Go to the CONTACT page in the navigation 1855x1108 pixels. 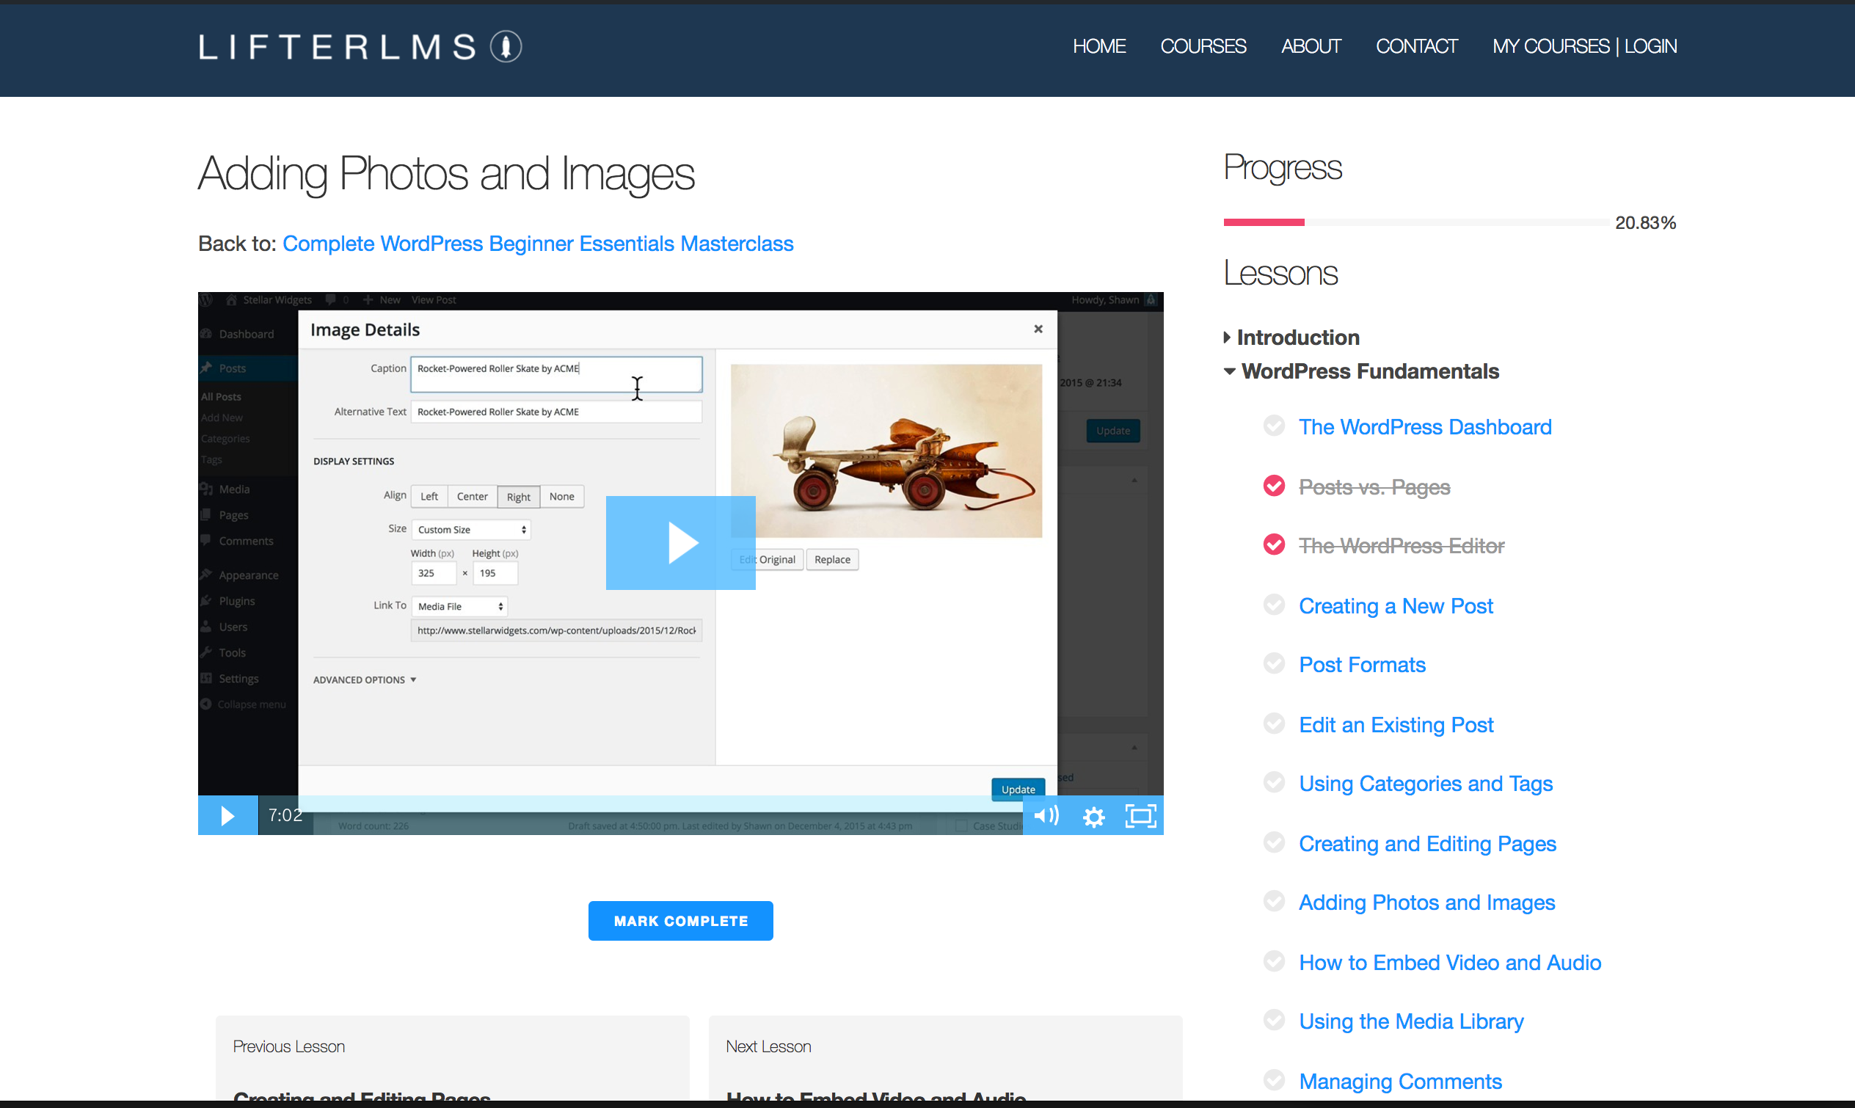(1416, 46)
